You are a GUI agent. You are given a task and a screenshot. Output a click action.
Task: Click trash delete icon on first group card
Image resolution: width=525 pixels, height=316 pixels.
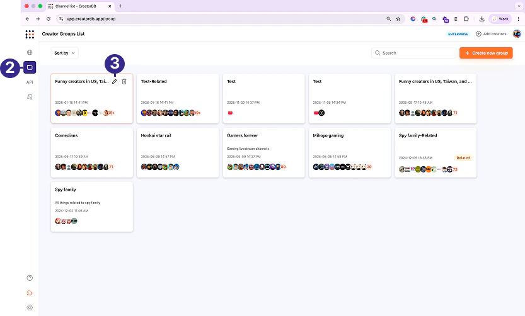[x=124, y=82]
